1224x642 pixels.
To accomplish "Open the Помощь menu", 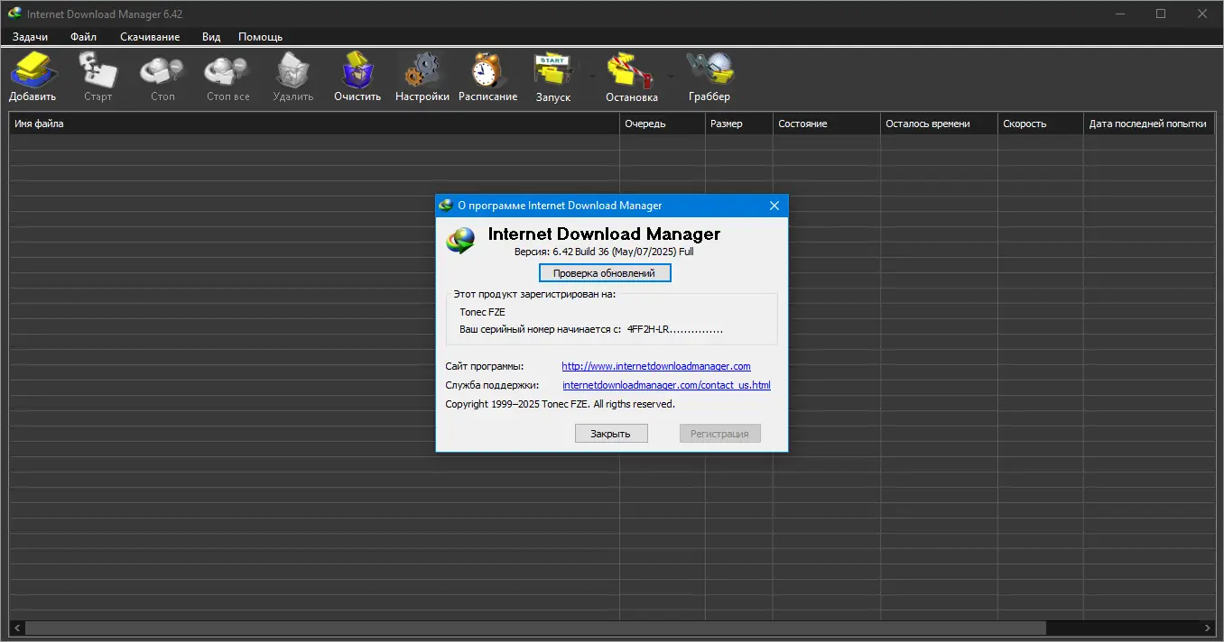I will pos(260,36).
